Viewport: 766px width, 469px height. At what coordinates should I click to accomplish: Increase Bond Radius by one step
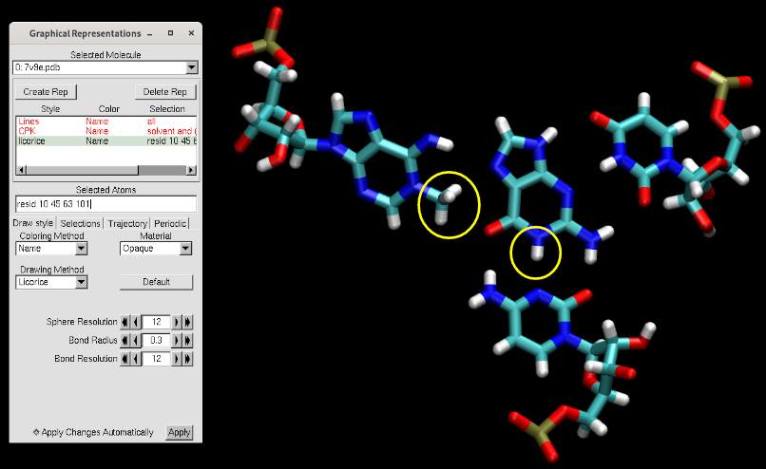(x=178, y=340)
